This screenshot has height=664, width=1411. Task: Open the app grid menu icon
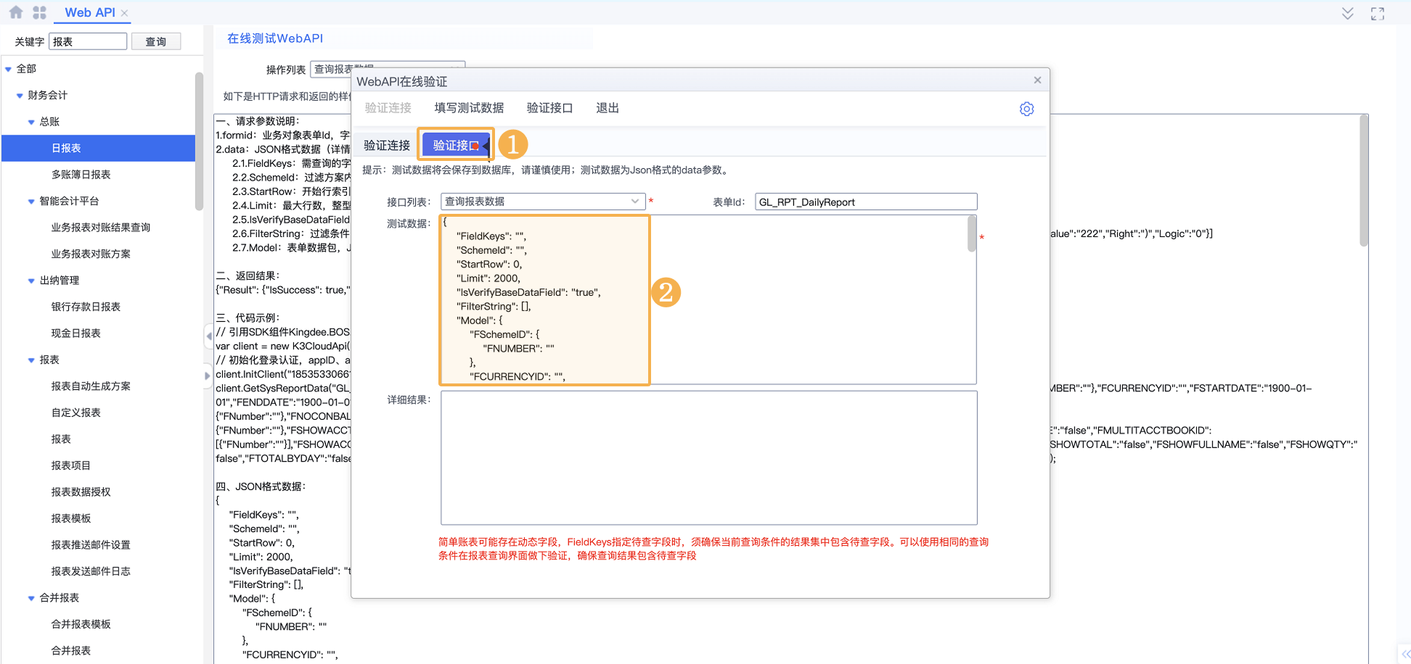39,12
